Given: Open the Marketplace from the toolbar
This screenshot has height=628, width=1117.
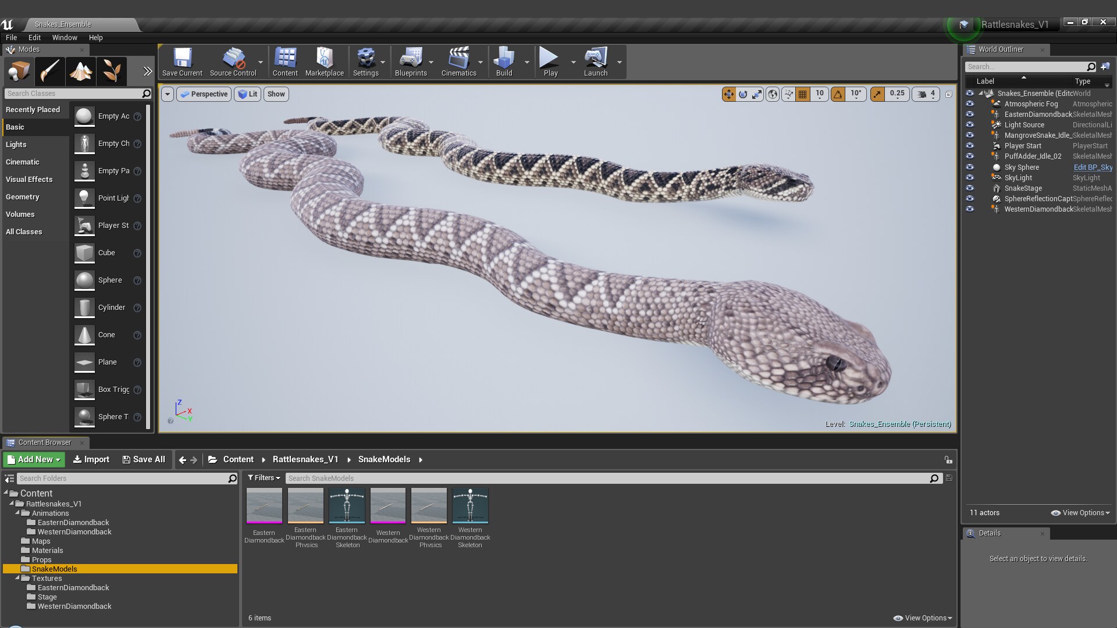Looking at the screenshot, I should tap(324, 61).
